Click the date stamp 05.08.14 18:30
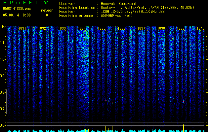The height and width of the screenshot is (132, 208). 17,15
